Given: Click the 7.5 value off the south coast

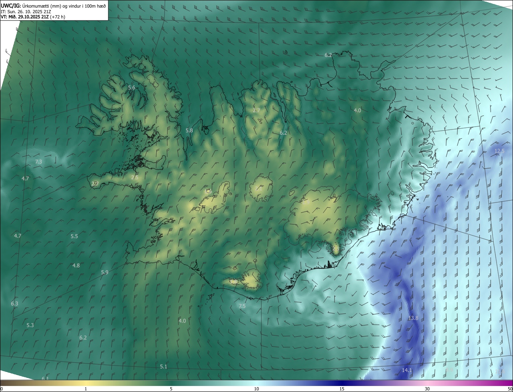Looking at the screenshot, I should click(x=242, y=306).
